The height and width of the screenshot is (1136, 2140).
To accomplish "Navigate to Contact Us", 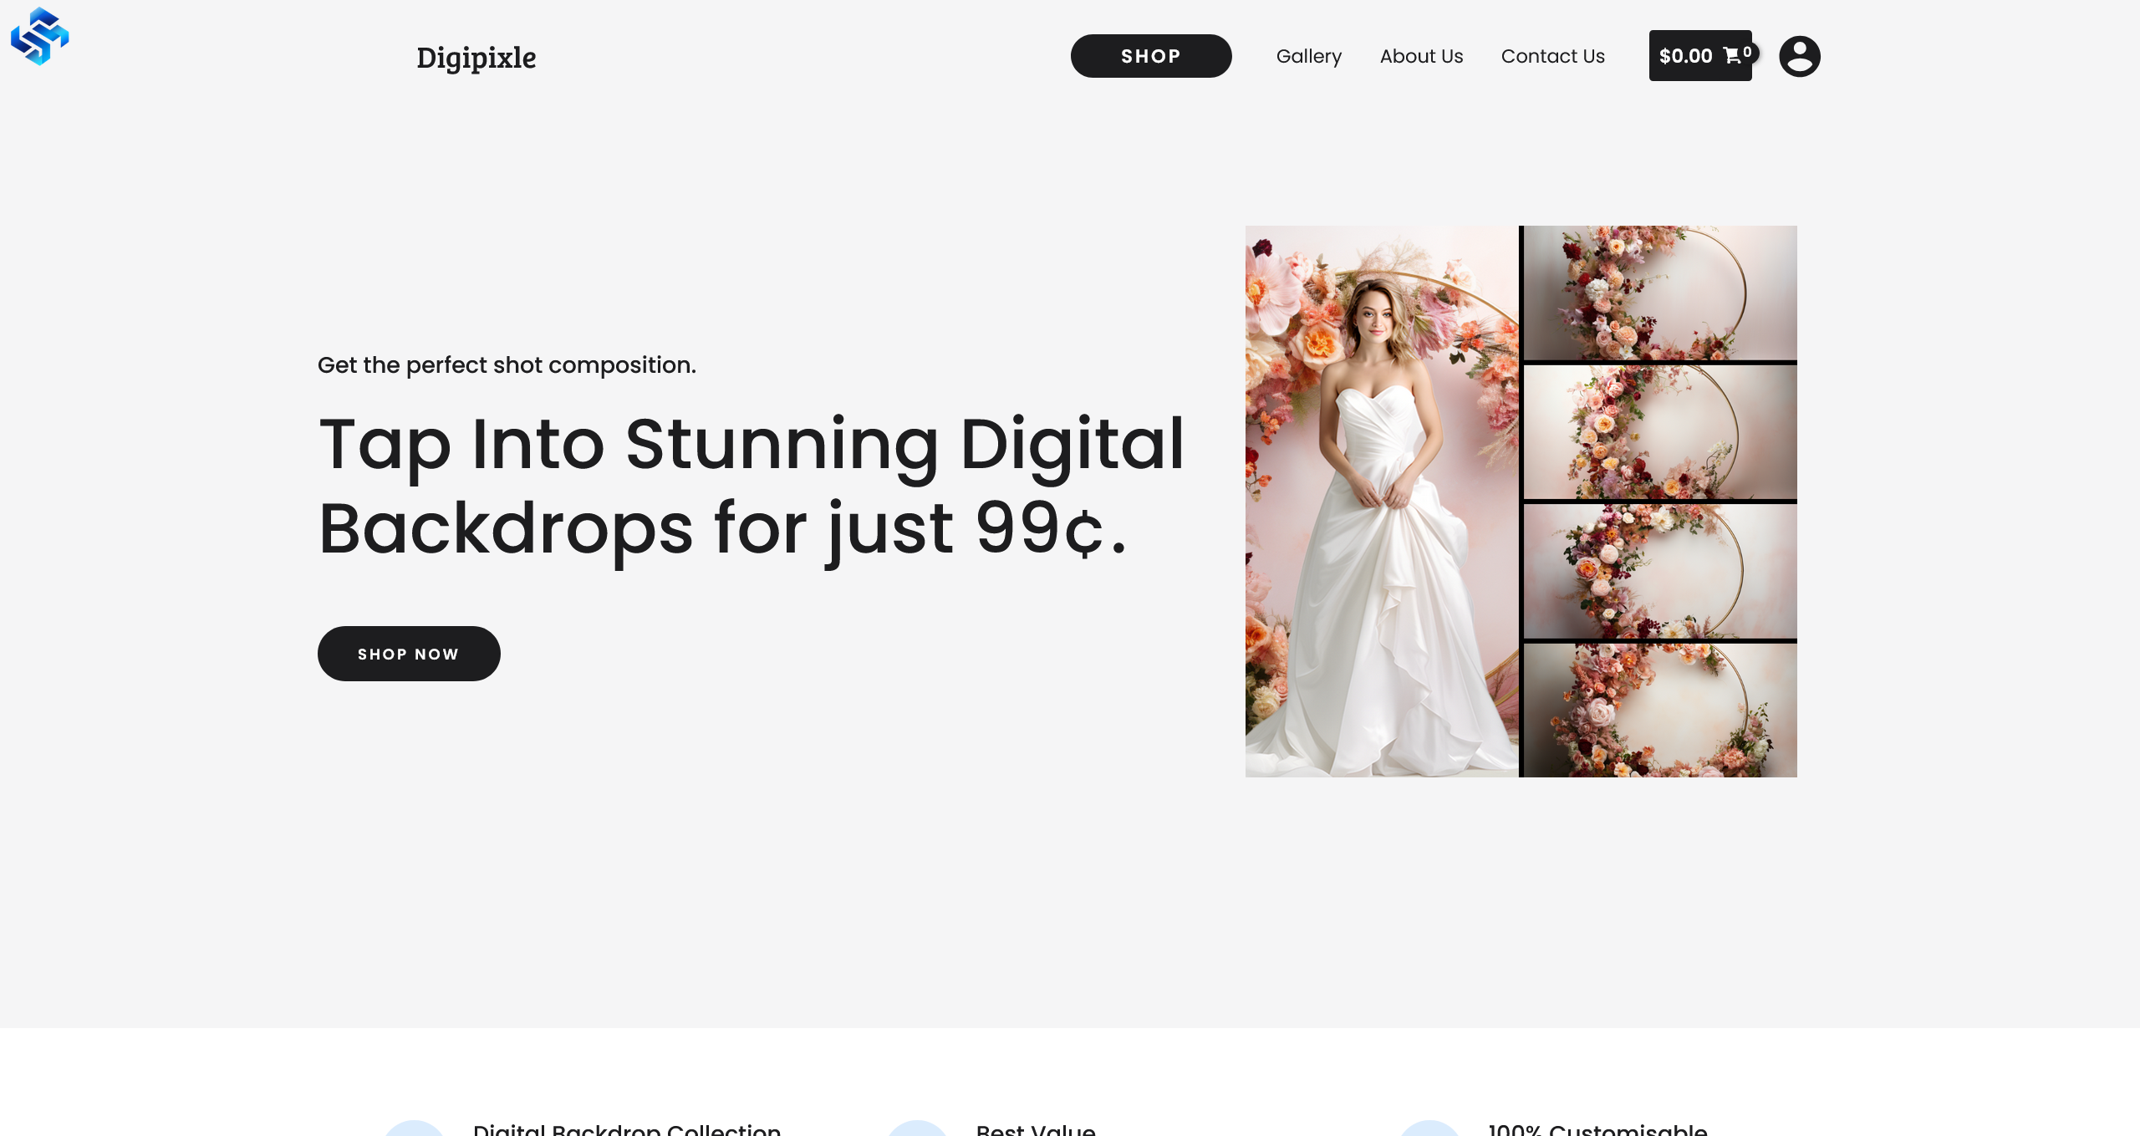I will (x=1552, y=56).
